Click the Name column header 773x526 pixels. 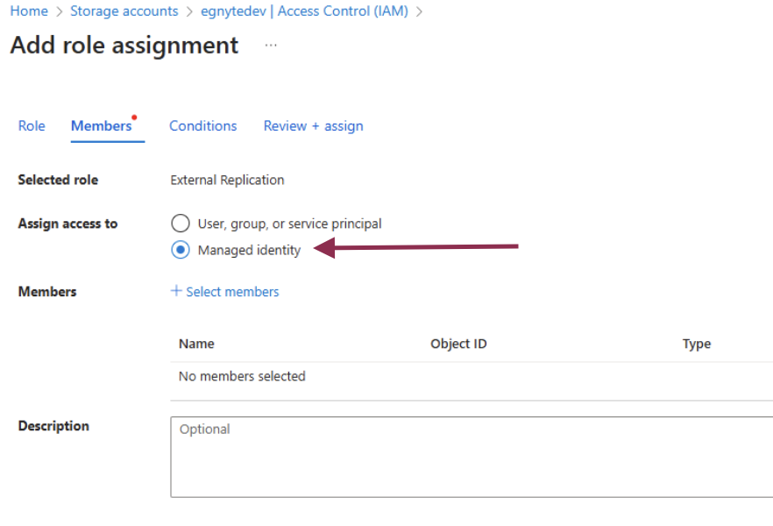pyautogui.click(x=196, y=344)
